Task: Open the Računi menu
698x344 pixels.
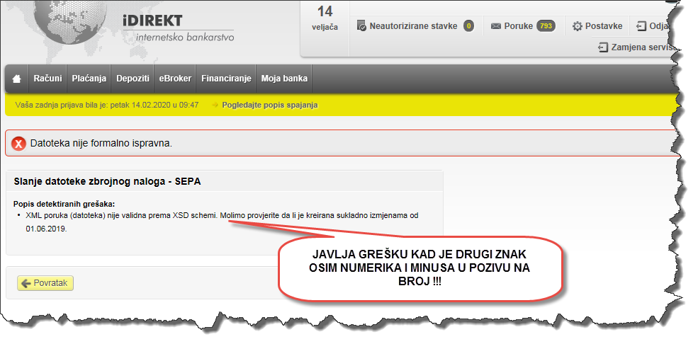Action: (x=47, y=79)
